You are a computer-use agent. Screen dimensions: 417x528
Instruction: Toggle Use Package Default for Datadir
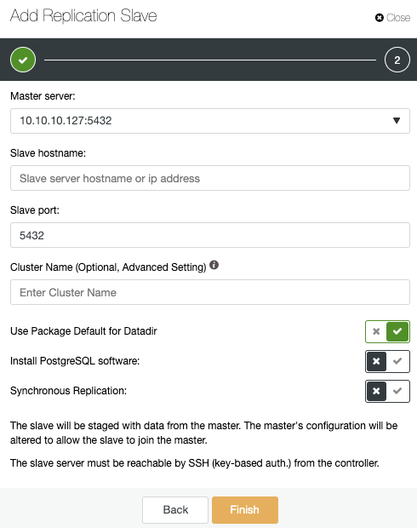click(387, 331)
